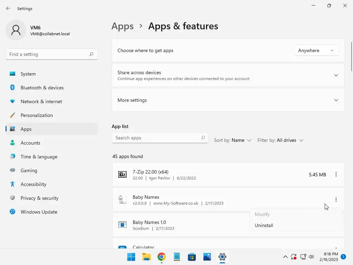
Task: Open Bluetooth & devices settings
Action: 42,88
